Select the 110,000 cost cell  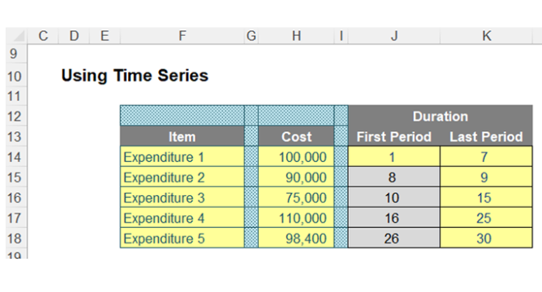click(296, 218)
